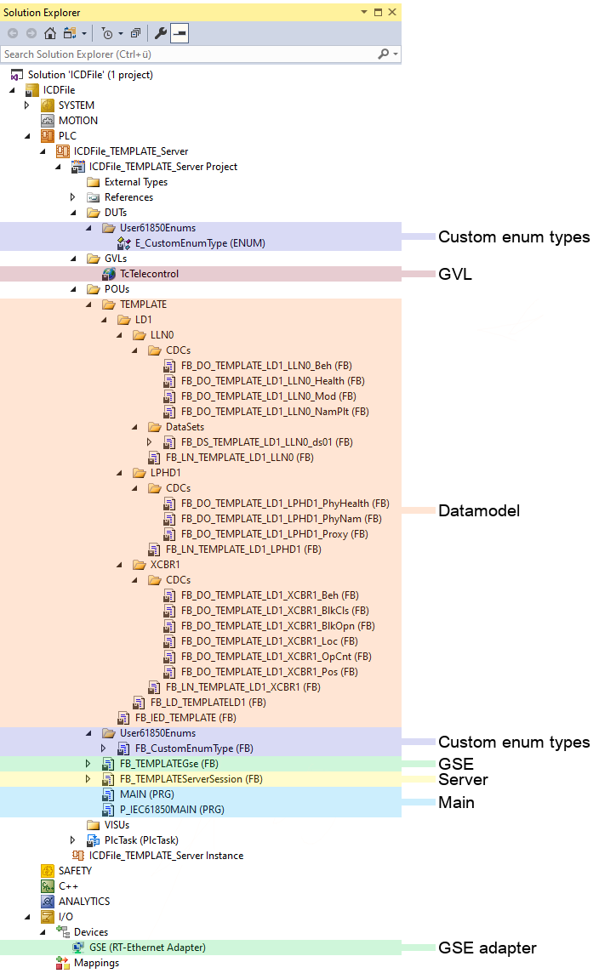Click the Home icon in Solution Explorer toolbar
593x979 pixels.
tap(50, 33)
